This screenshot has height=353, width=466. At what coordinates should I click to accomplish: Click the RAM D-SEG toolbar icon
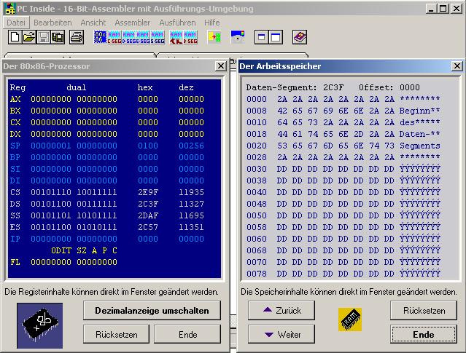(x=129, y=36)
